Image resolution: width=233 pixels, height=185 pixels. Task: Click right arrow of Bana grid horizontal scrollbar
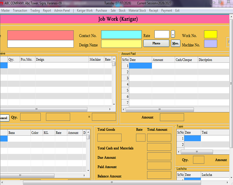pyautogui.click(x=84, y=175)
